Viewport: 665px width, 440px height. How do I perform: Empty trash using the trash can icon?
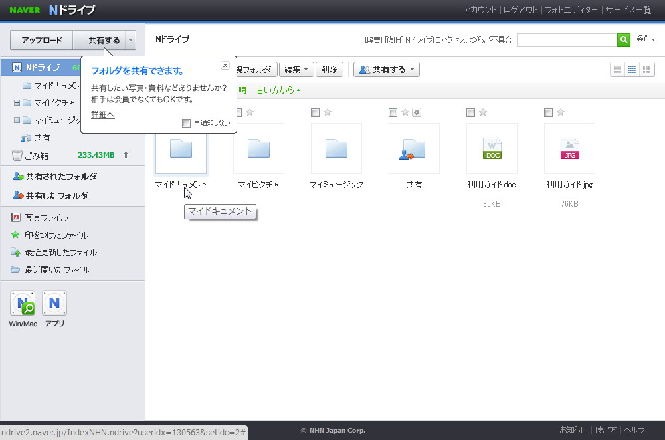pos(126,156)
